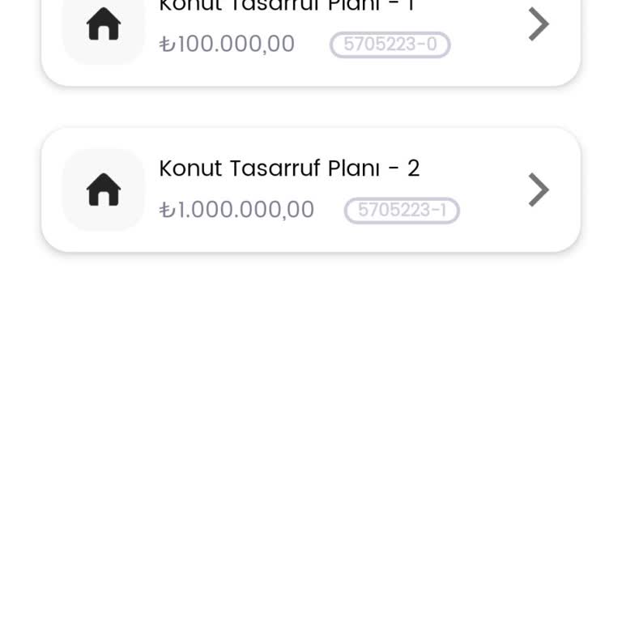Viewport: 622px width, 622px height.
Task: Click the ₺1.000.000,00 amount text
Action: [236, 210]
